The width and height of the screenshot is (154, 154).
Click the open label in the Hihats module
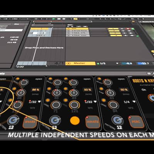[x=87, y=79]
